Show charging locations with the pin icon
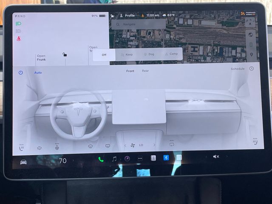Viewport: 272px width, 204px height. 251,55
